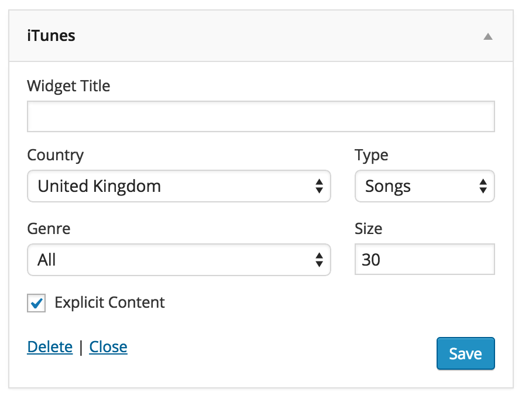The image size is (522, 399).
Task: Click the up-down arrows on Type select
Action: click(483, 186)
